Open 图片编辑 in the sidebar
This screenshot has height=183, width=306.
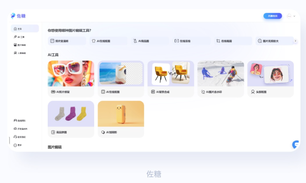click(x=20, y=45)
